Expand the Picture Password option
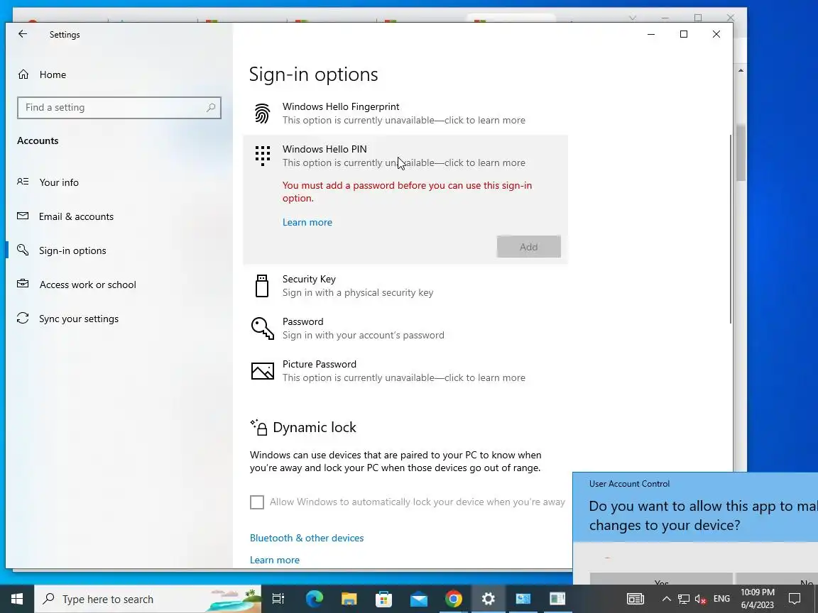 click(x=405, y=370)
